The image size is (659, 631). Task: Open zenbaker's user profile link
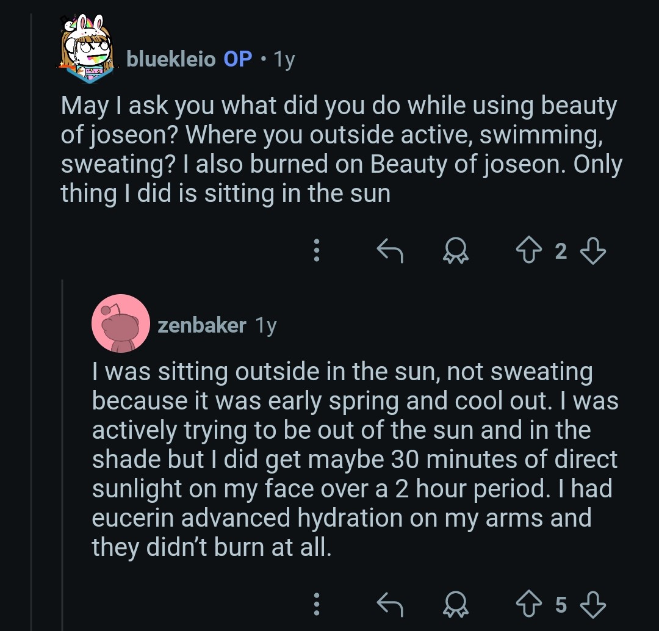pos(201,325)
